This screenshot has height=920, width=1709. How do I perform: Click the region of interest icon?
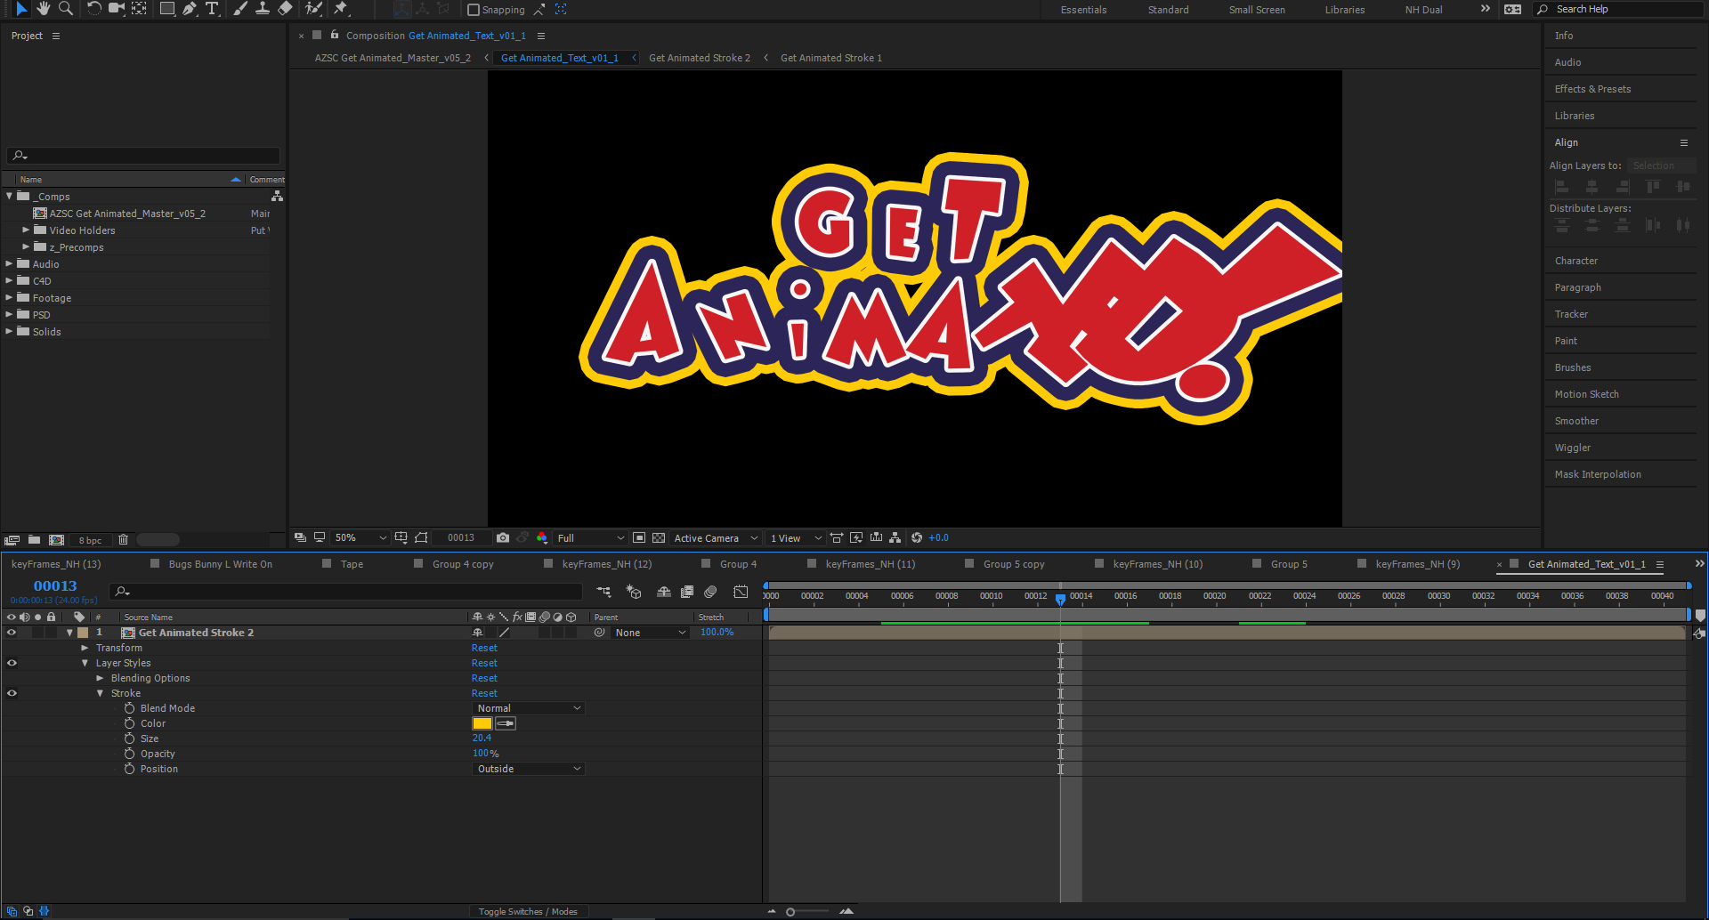coord(639,538)
